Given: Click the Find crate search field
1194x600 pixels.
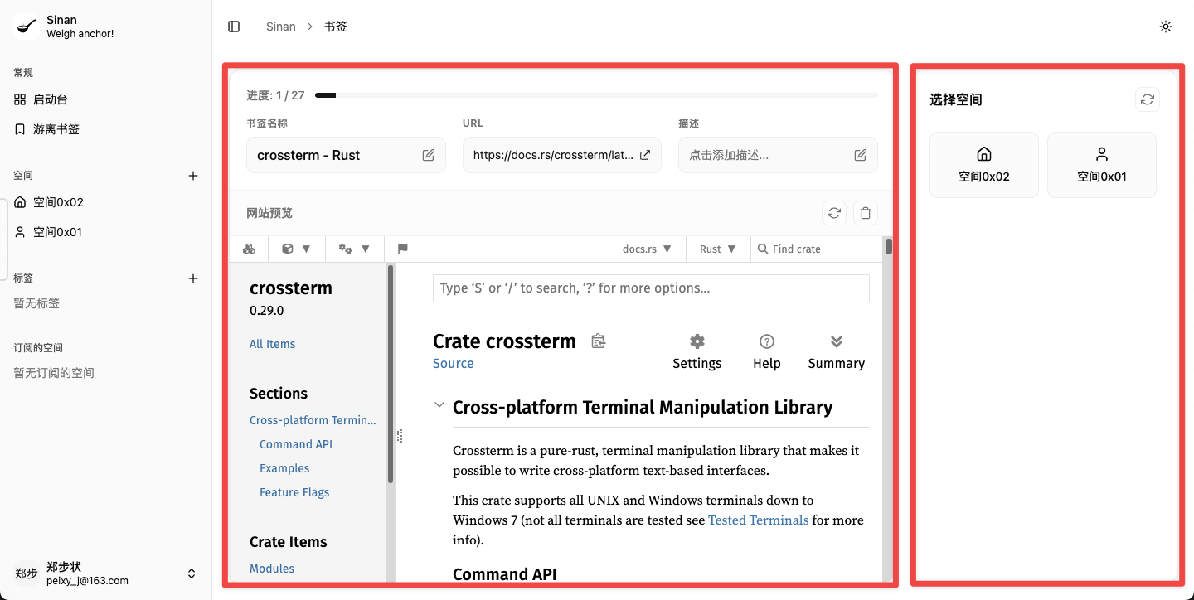Looking at the screenshot, I should [817, 249].
